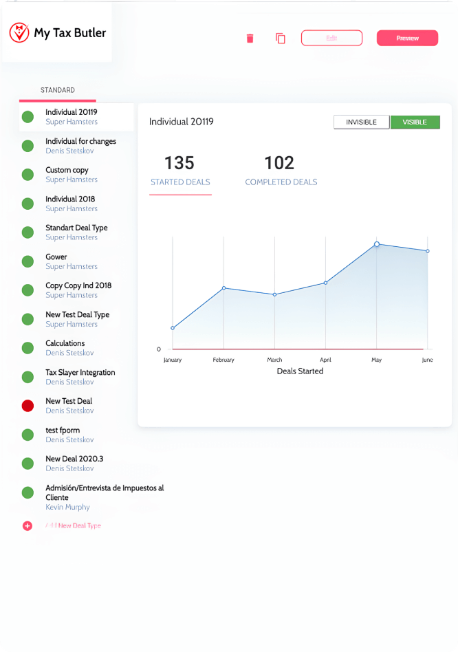The height and width of the screenshot is (652, 458).
Task: Click the plus icon to add deal type
Action: [x=28, y=526]
